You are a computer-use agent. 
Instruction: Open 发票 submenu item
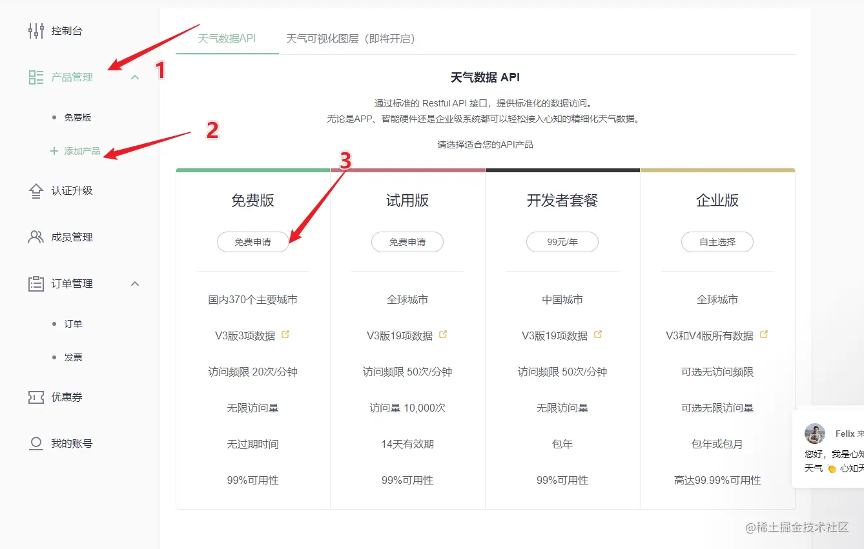(73, 357)
